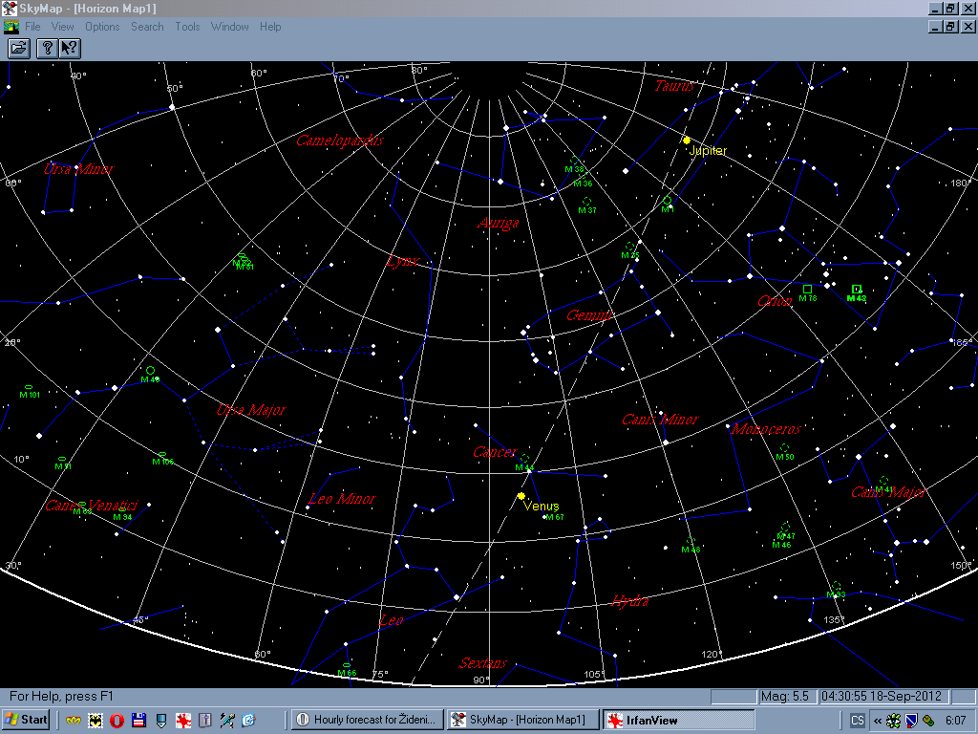Click the Ursa Major constellation label
The height and width of the screenshot is (734, 978).
point(251,410)
